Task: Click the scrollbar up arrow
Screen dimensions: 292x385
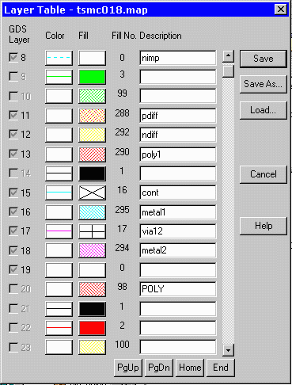Action: point(228,56)
